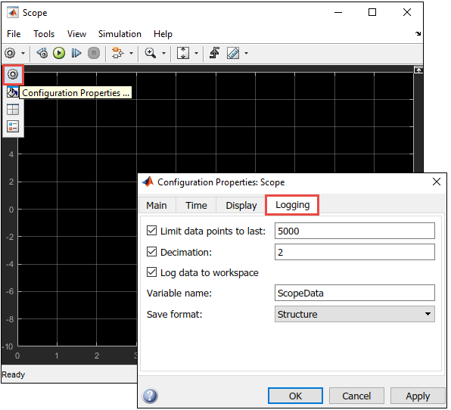Viewport: 451px width, 410px height.
Task: Open the File menu
Action: tap(14, 34)
